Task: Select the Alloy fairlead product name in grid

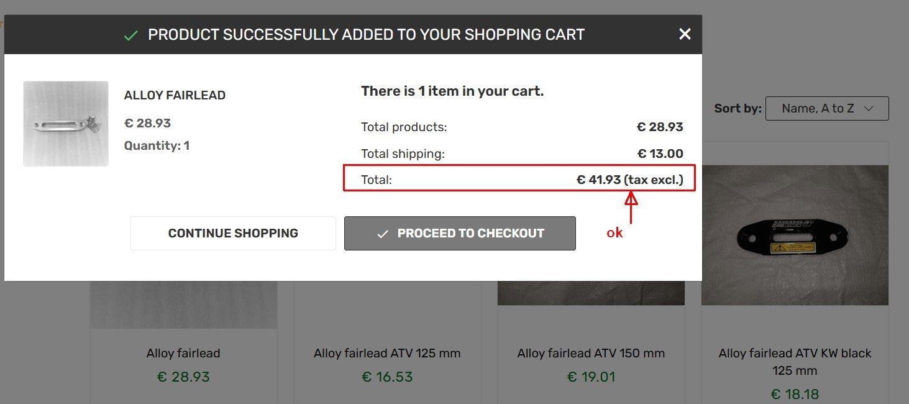Action: [x=183, y=354]
